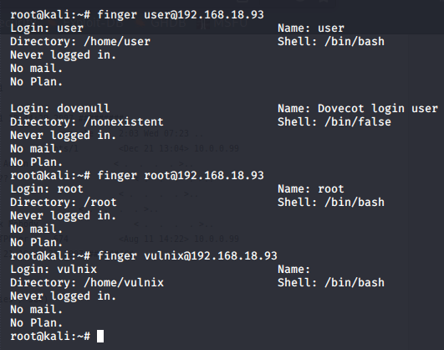Click the 'Login: dovenull' line

60,108
